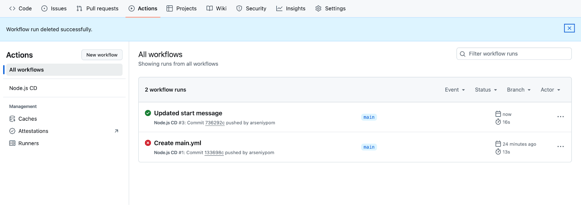581x205 pixels.
Task: Open Runners under Management
Action: [x=28, y=143]
